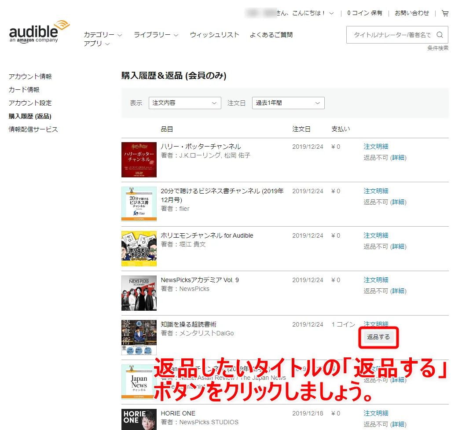The image size is (462, 430).
Task: Click 20分で聴けるビジネス書チャンネル cover thumbnail
Action: pyautogui.click(x=139, y=204)
